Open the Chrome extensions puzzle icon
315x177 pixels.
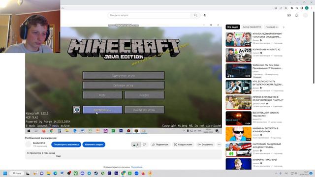point(292,8)
